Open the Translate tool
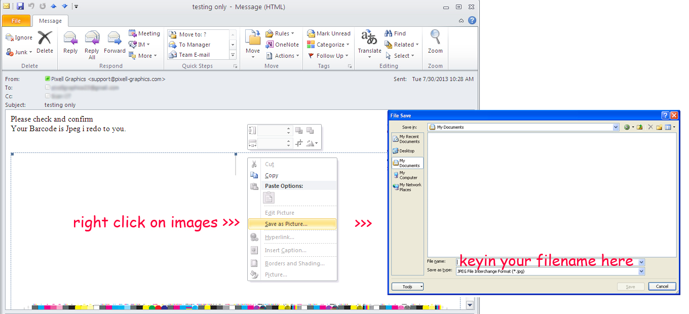The width and height of the screenshot is (689, 314). pyautogui.click(x=369, y=44)
